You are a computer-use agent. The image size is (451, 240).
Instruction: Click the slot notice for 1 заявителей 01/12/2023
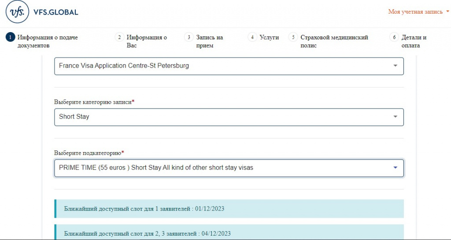tap(229, 209)
